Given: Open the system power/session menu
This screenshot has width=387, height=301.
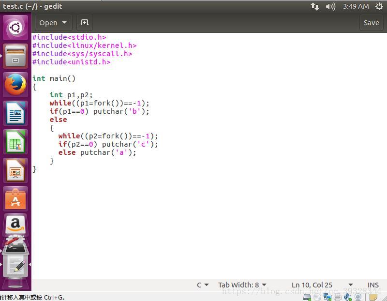Looking at the screenshot, I should (379, 6).
